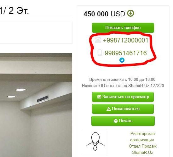Image resolution: width=173 pixels, height=157 pixels.
Task: Open Риэлторская организация link
Action: (x=142, y=137)
